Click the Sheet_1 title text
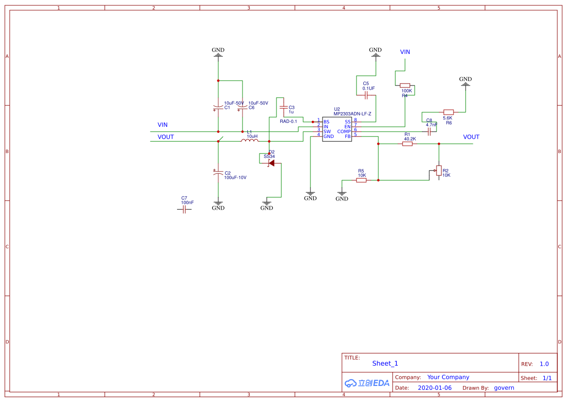This screenshot has height=402, width=567. coord(385,363)
